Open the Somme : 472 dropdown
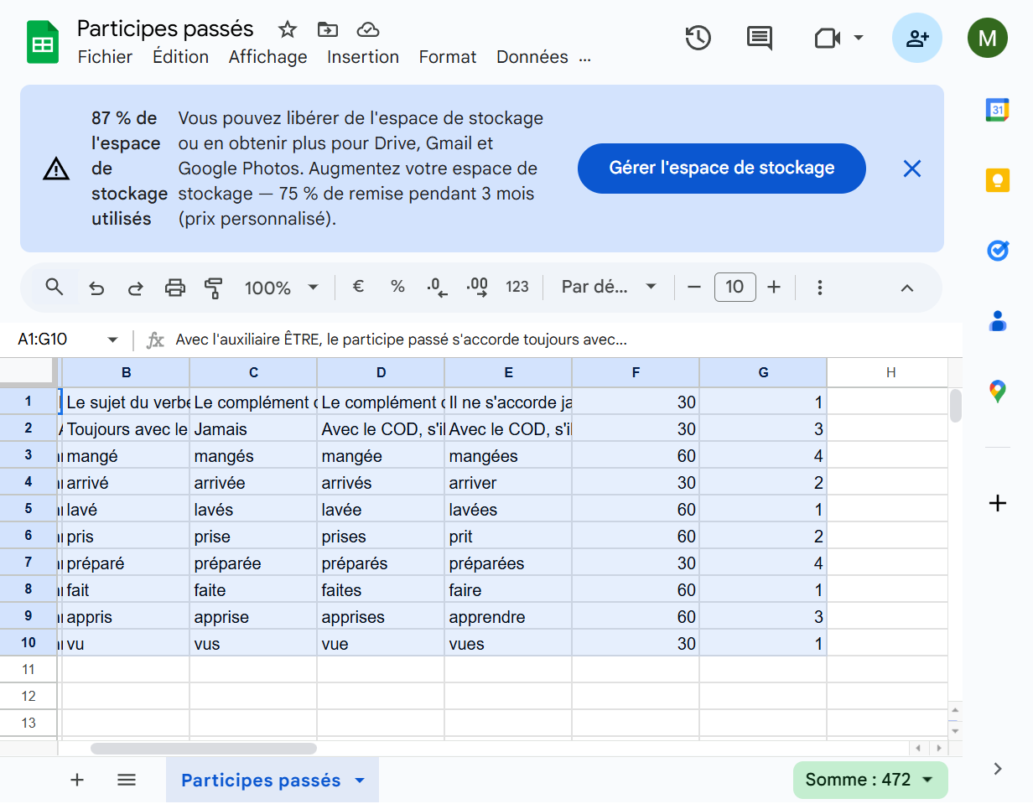Screen dimensions: 1033x804 point(870,780)
